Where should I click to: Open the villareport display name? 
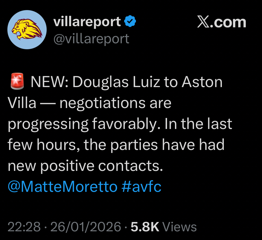pyautogui.click(x=87, y=22)
